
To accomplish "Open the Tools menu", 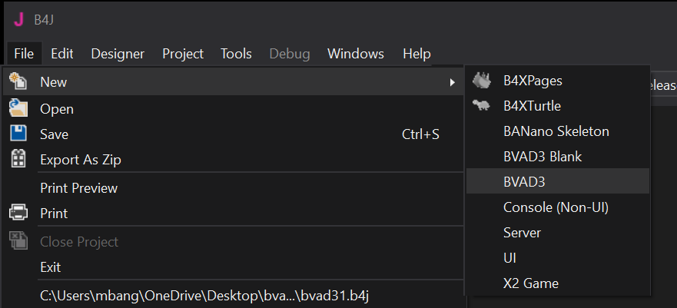I will coord(236,54).
